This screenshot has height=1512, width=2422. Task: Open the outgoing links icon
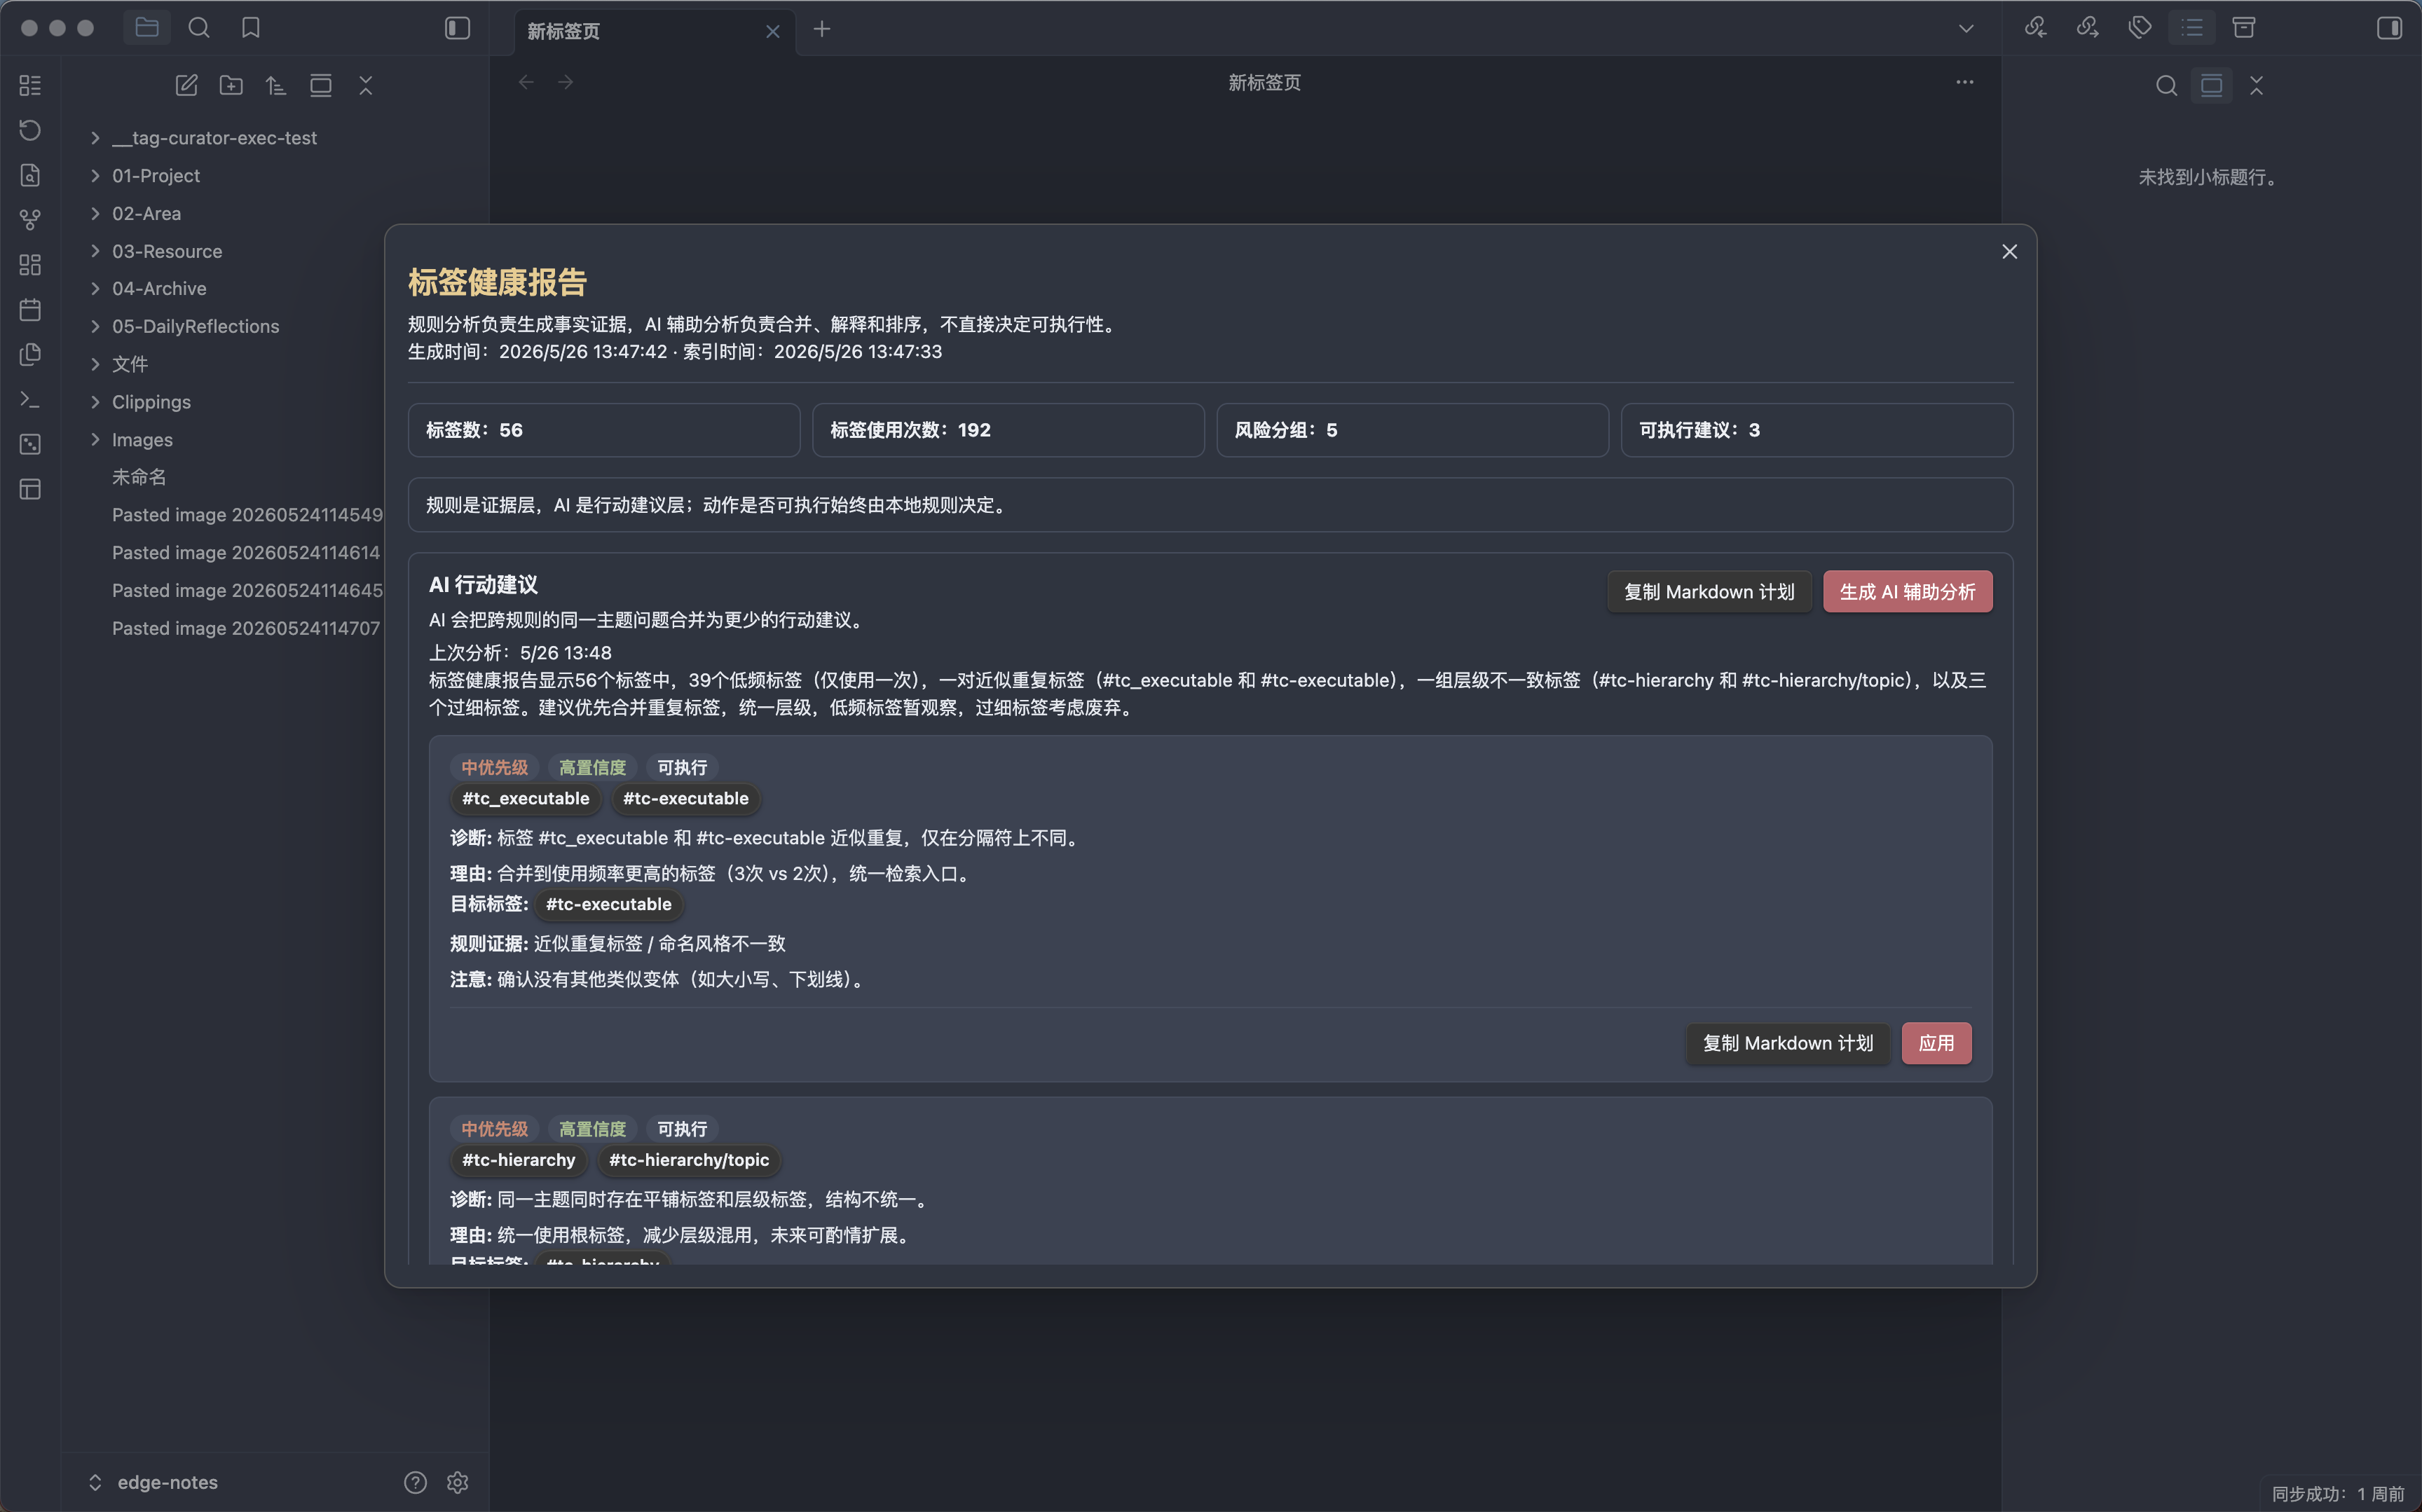[x=2088, y=28]
